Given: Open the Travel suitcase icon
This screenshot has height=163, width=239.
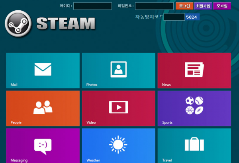Looking at the screenshot, I should point(194,144).
